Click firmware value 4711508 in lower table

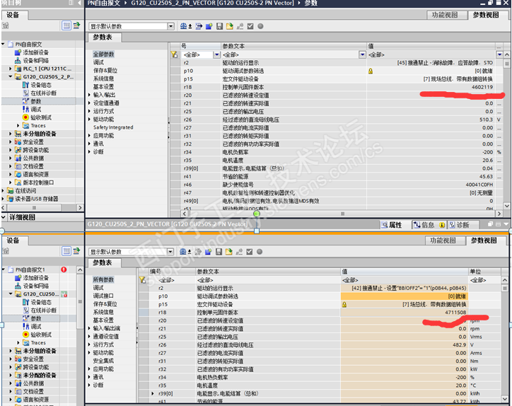point(456,312)
